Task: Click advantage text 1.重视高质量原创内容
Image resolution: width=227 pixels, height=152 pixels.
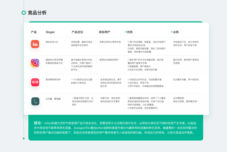Action: click(x=138, y=98)
